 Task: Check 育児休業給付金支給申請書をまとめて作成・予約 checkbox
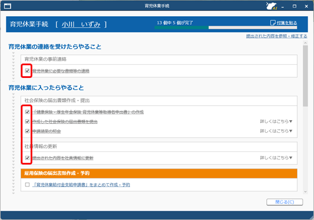point(27,185)
